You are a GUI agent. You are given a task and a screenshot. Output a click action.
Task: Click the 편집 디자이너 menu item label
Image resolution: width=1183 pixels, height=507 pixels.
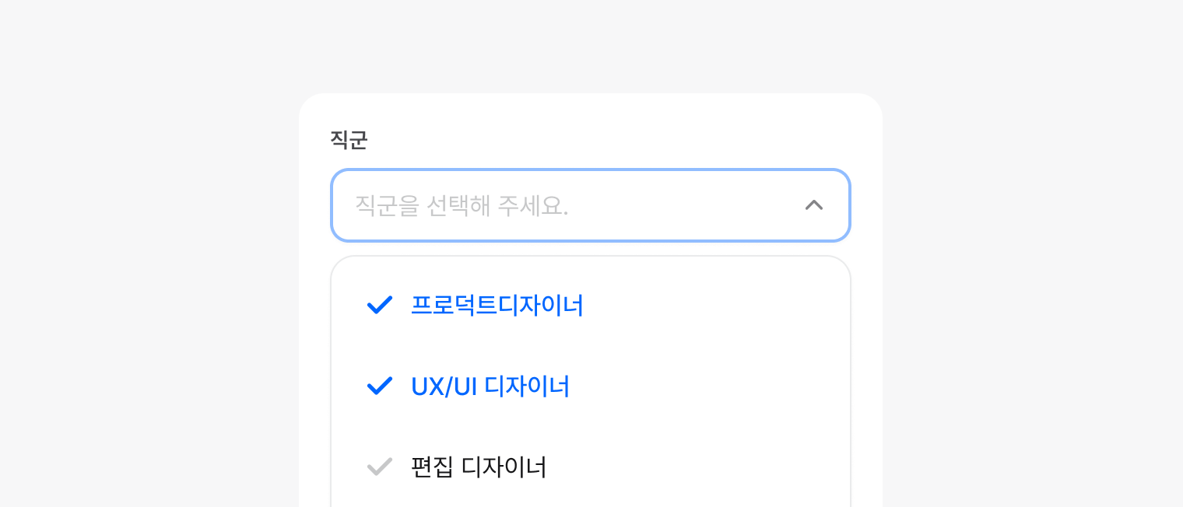(x=479, y=467)
